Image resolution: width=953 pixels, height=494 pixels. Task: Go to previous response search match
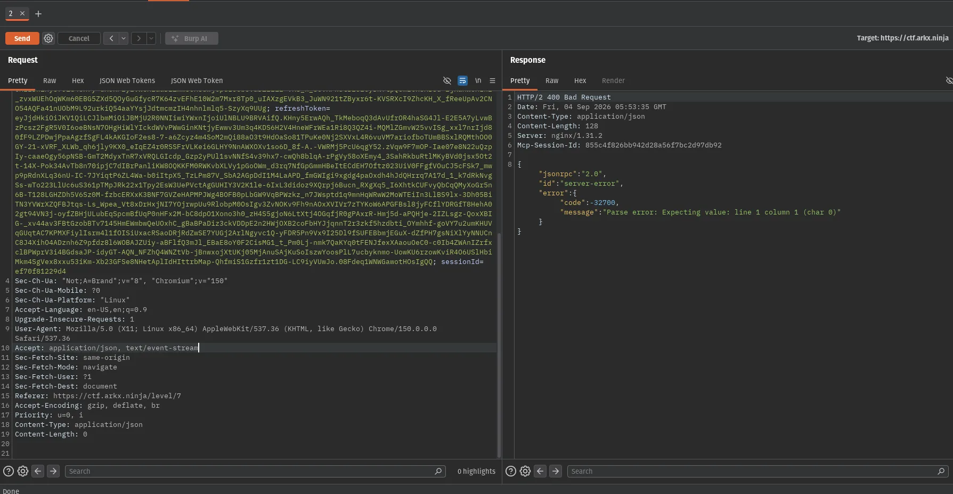tap(540, 471)
